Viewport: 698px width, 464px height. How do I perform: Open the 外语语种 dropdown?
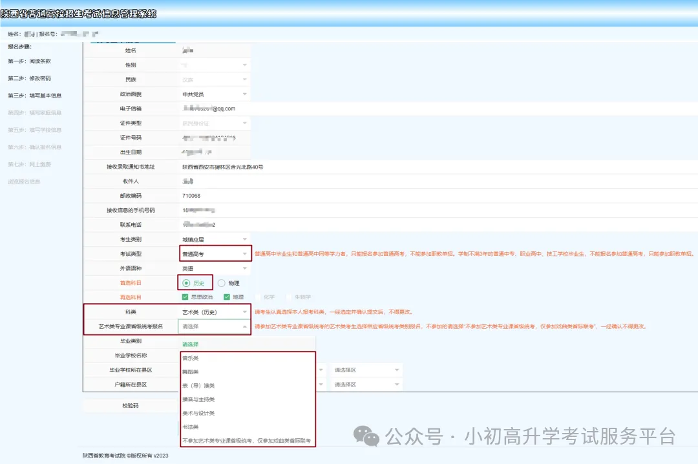[215, 269]
